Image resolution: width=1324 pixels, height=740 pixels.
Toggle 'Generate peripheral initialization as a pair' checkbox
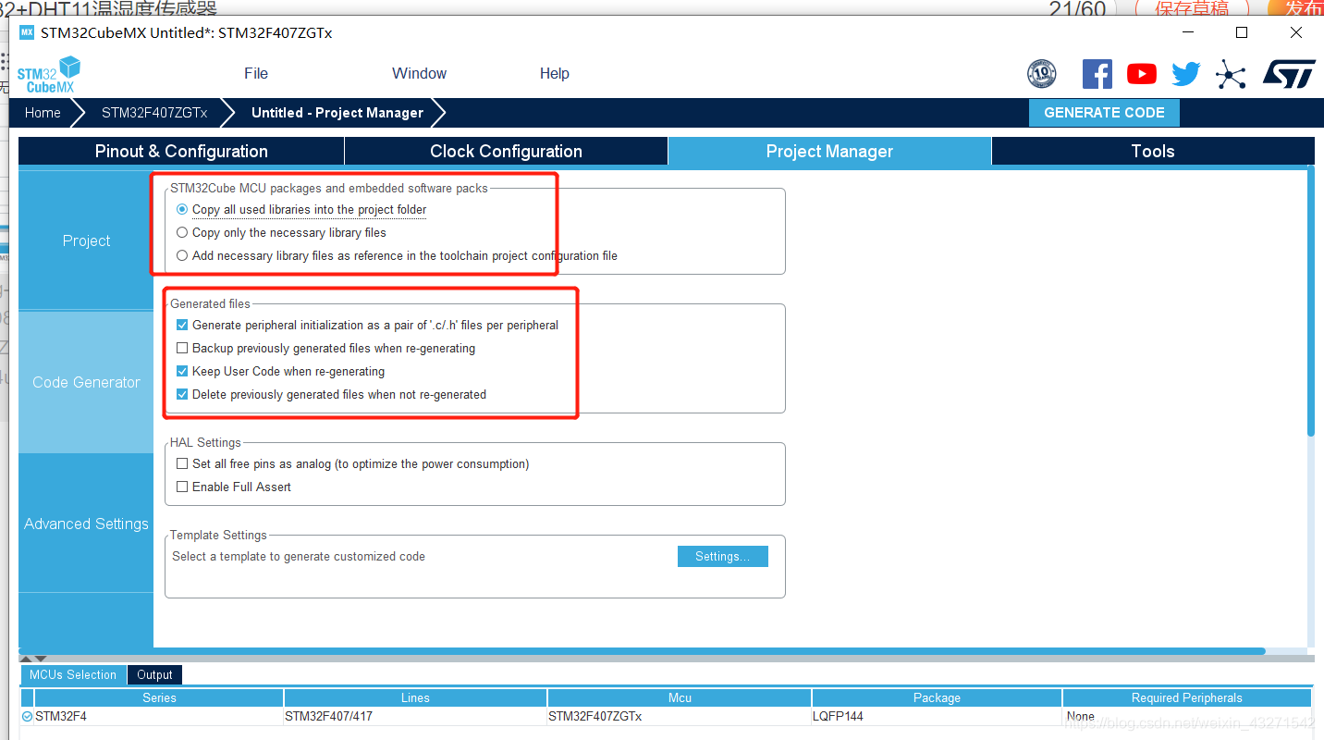point(182,326)
